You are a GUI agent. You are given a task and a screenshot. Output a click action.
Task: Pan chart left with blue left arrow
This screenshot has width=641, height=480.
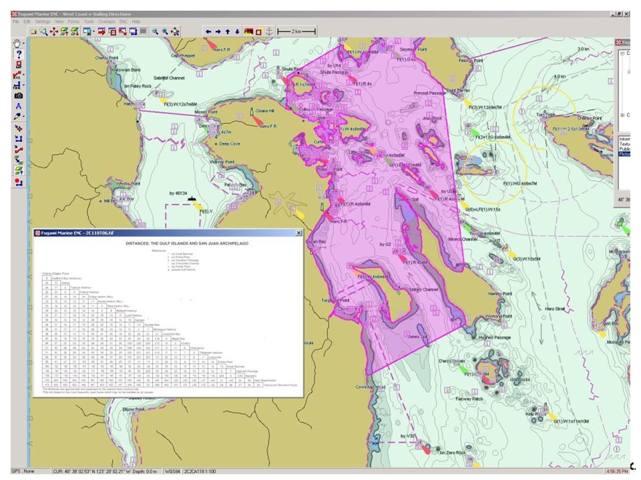click(208, 31)
